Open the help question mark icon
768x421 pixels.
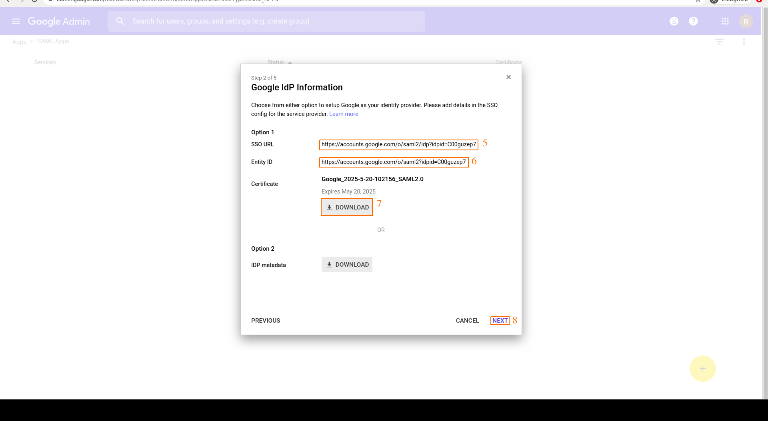pos(693,21)
